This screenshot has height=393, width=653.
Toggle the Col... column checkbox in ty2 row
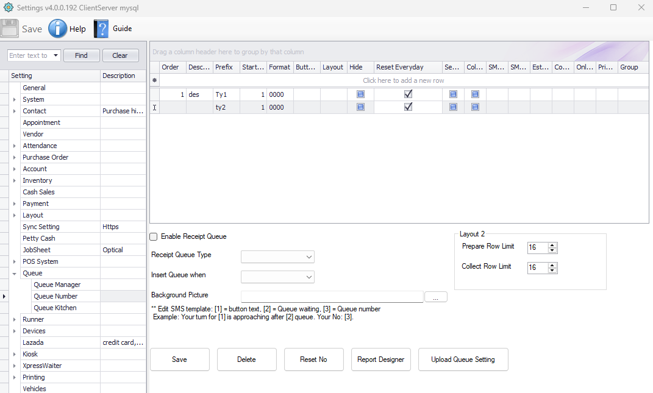[475, 107]
